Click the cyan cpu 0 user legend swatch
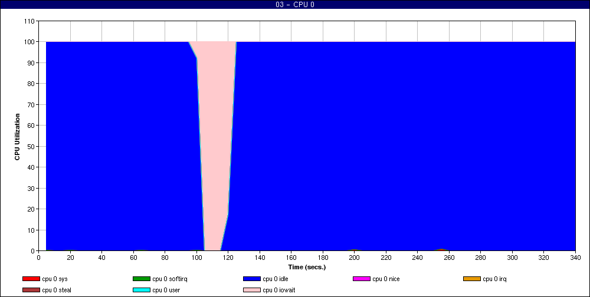The height and width of the screenshot is (297, 590). pos(141,291)
